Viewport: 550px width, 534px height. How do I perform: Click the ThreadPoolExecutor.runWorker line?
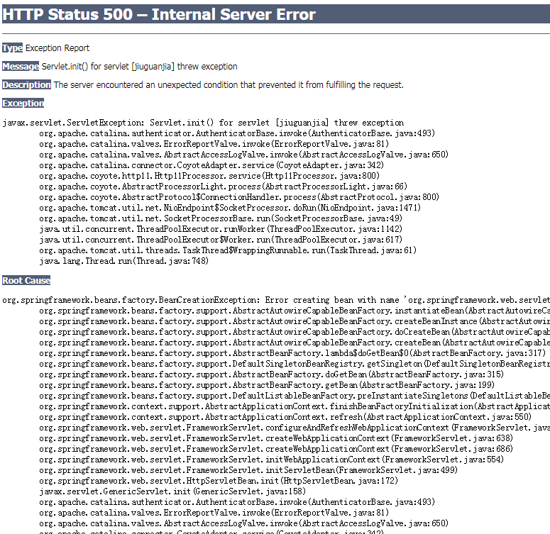pyautogui.click(x=221, y=229)
